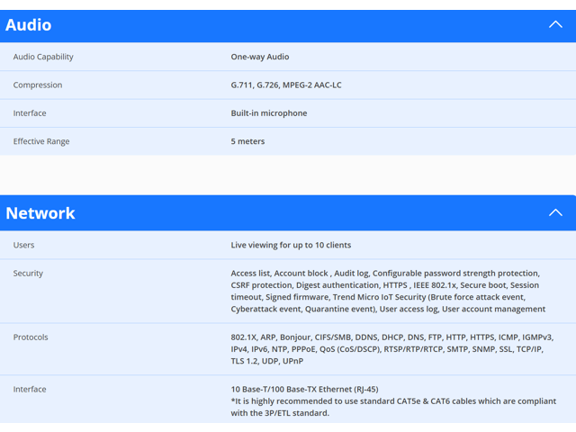Select the Network Interface row label
Viewport: 576px width, 432px height.
pos(30,390)
